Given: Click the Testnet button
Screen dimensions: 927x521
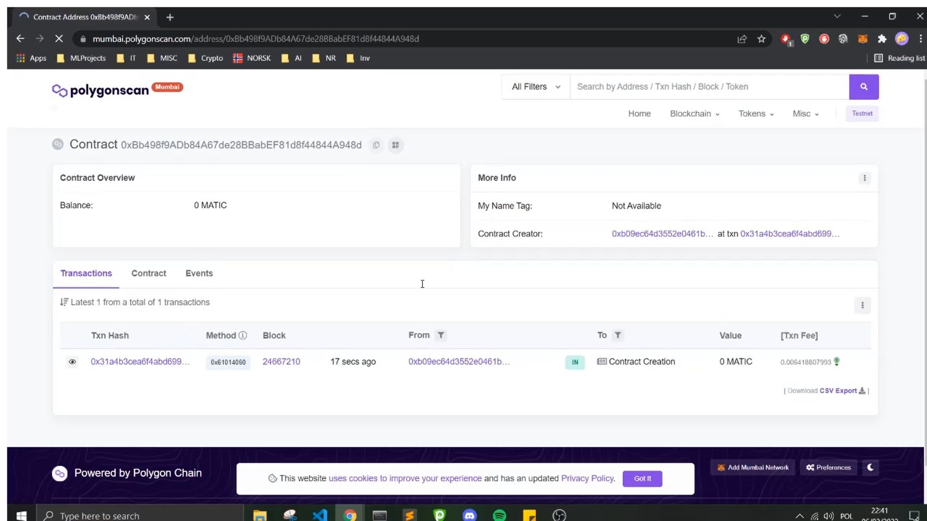Looking at the screenshot, I should tap(862, 114).
